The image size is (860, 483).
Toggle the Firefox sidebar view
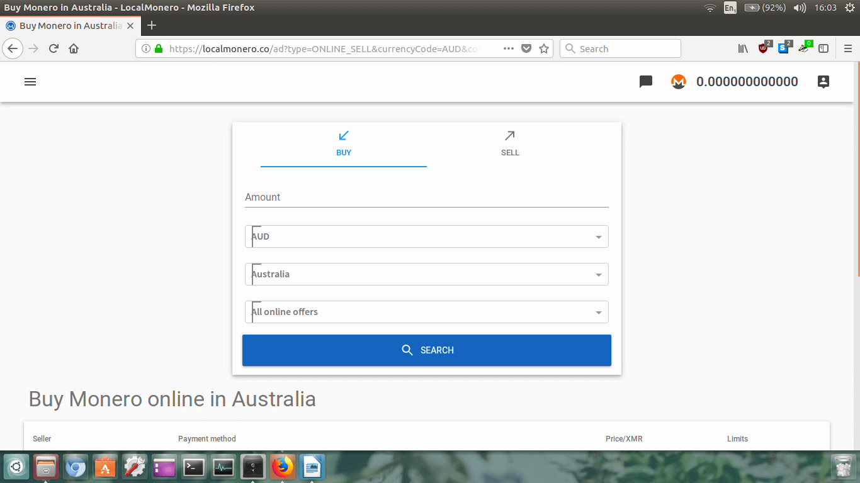click(x=823, y=48)
